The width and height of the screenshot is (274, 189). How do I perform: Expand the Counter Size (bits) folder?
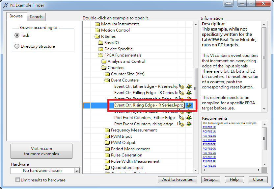coord(124,74)
